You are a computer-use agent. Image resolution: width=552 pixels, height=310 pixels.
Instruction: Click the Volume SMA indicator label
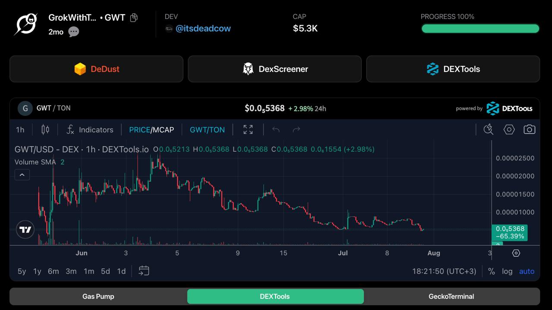click(35, 162)
